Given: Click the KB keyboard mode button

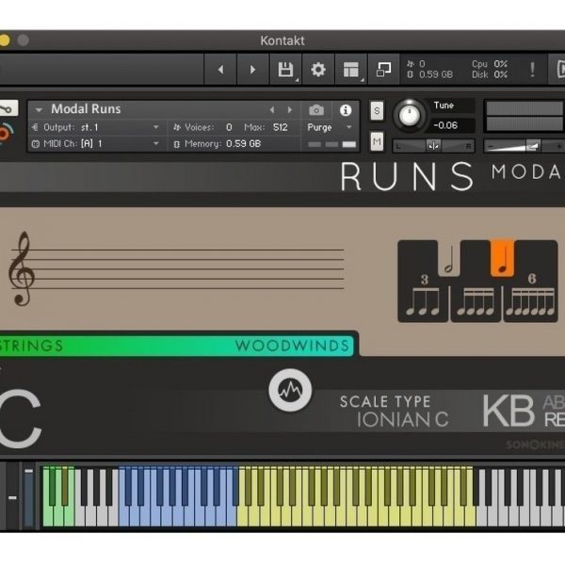Looking at the screenshot, I should click(x=508, y=411).
